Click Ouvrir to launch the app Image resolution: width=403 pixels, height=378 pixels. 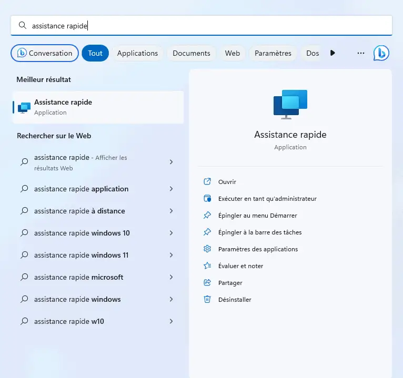click(227, 182)
